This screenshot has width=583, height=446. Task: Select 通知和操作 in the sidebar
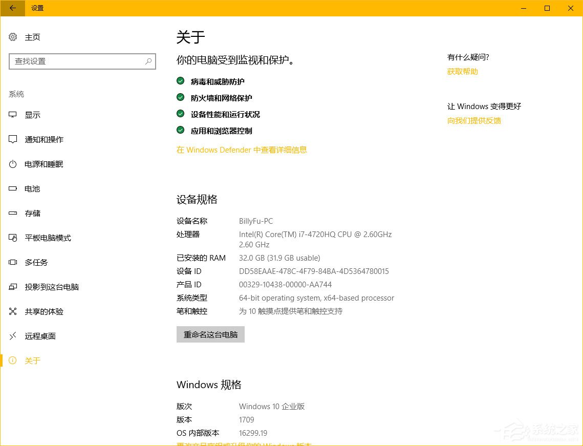(x=44, y=139)
